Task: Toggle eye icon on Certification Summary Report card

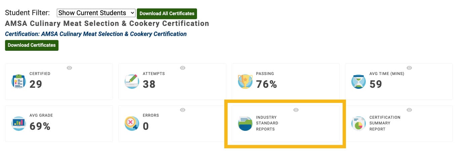Action: click(x=409, y=110)
